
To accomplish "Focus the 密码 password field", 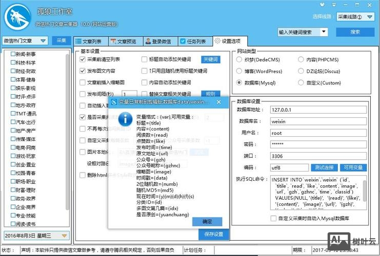I will pyautogui.click(x=318, y=144).
